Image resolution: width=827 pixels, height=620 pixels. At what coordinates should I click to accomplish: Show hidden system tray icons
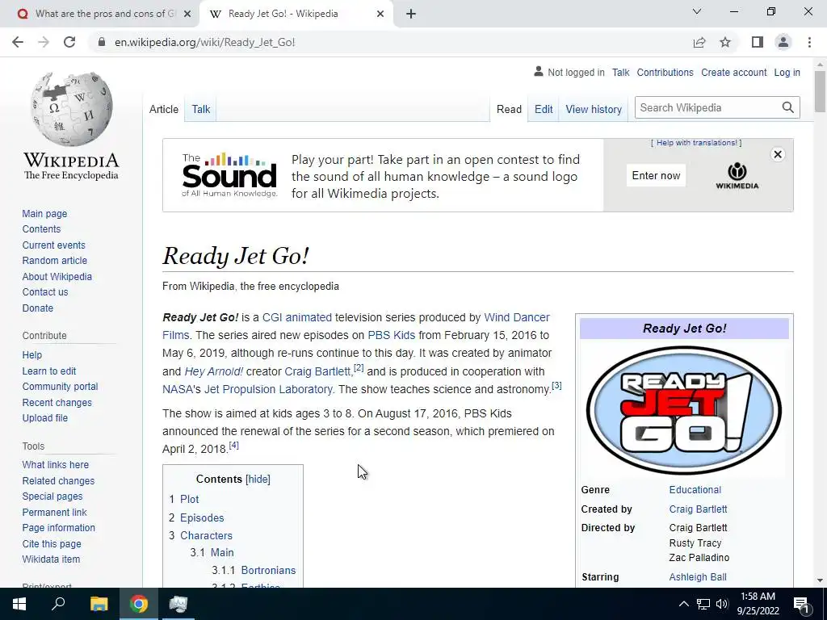tap(683, 604)
